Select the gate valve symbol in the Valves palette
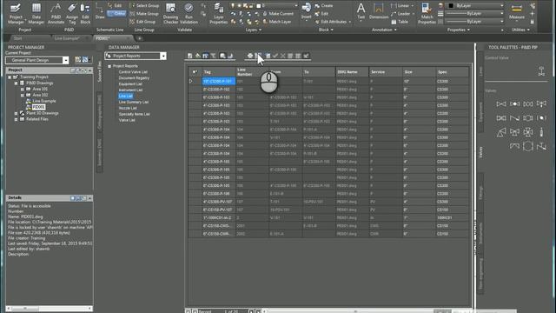The width and height of the screenshot is (556, 313). point(501,104)
